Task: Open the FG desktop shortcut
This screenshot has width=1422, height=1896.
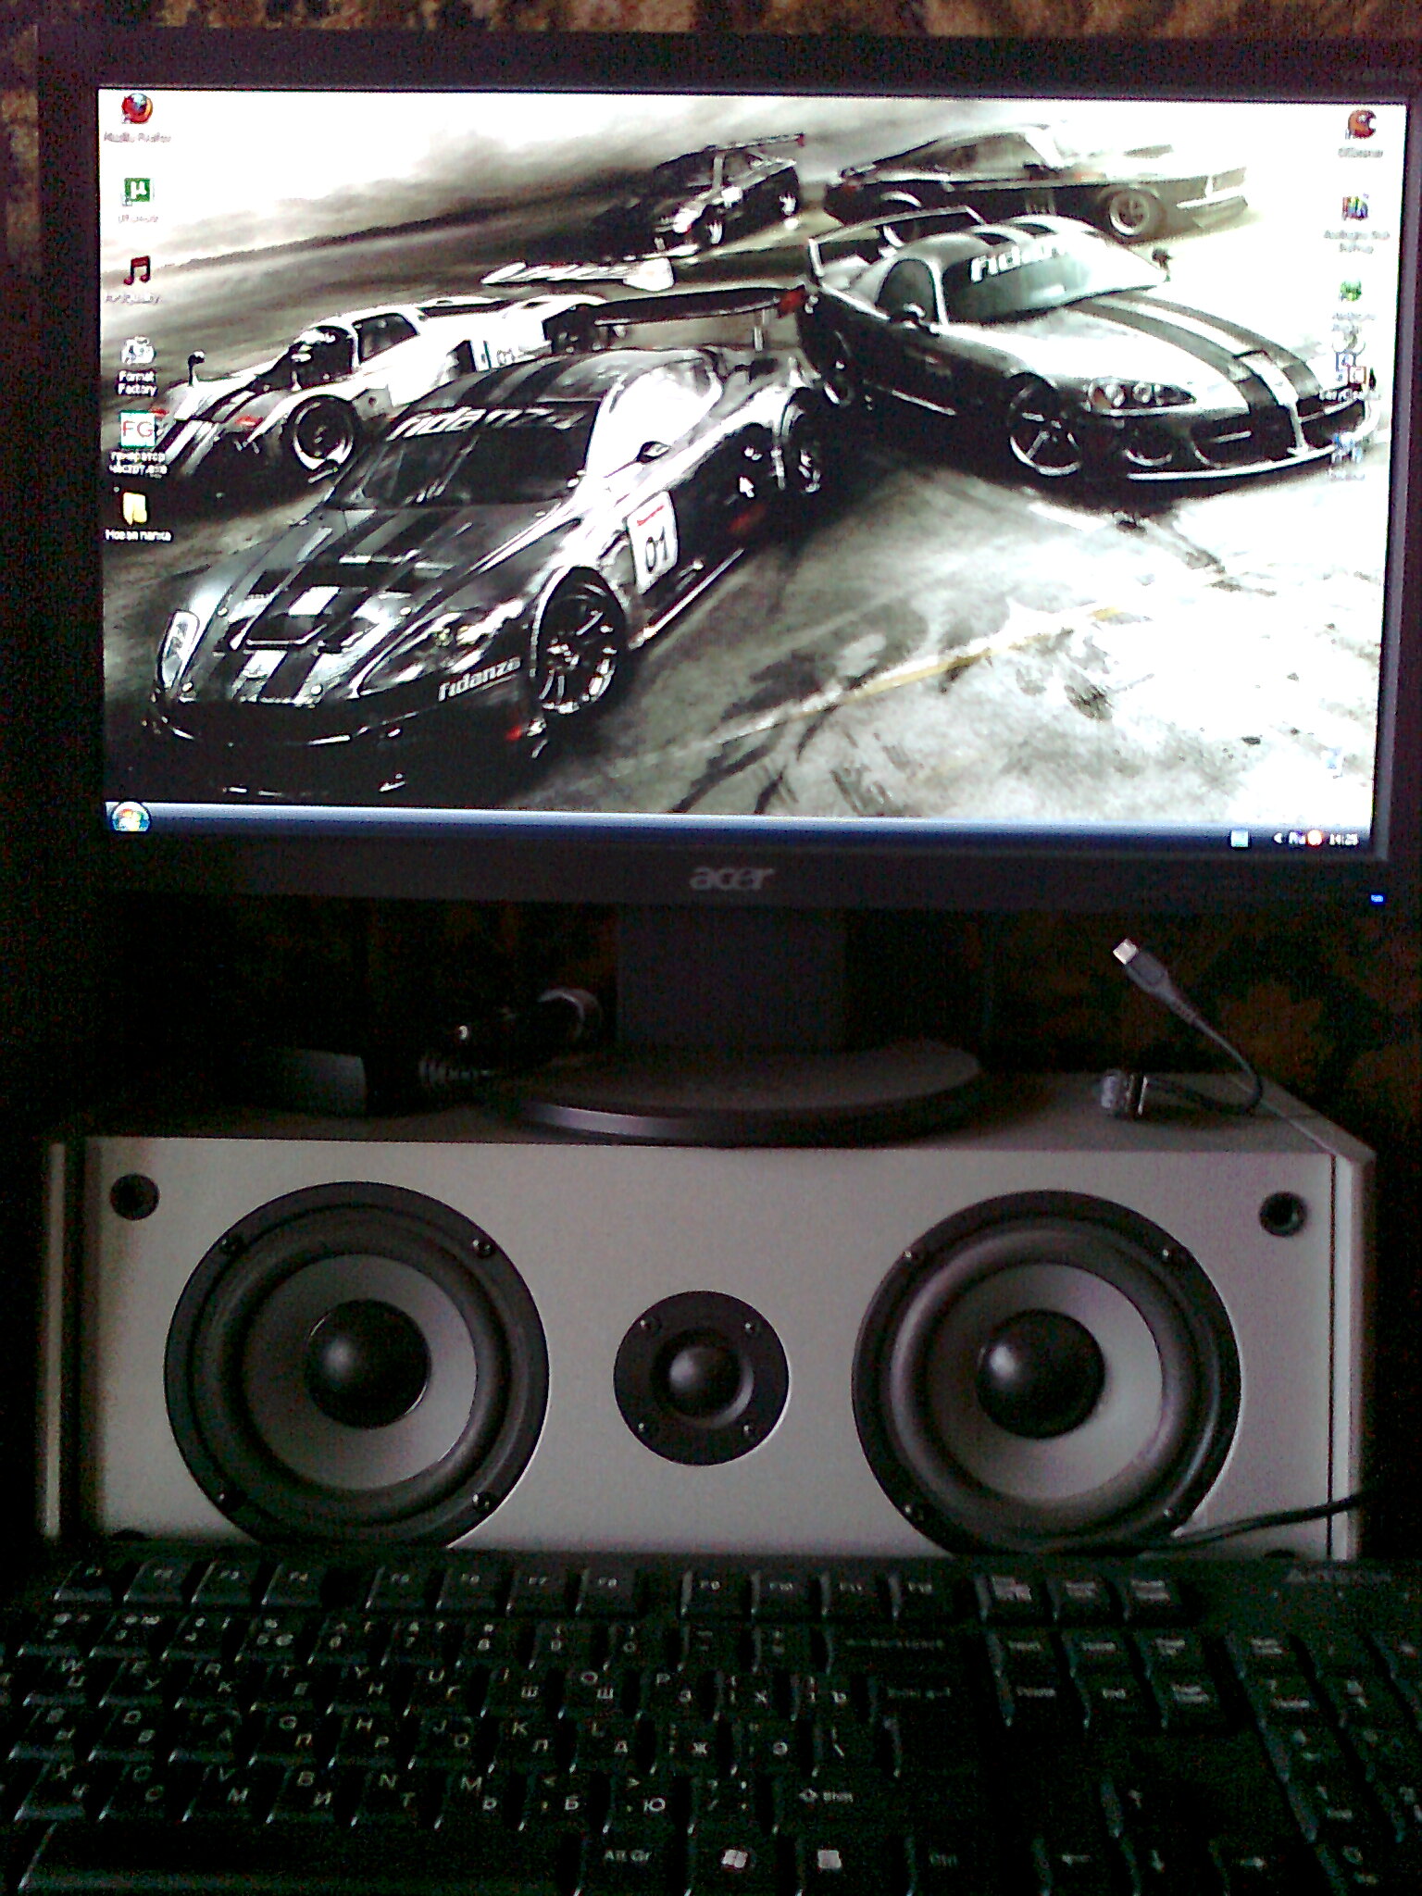Action: pos(138,443)
